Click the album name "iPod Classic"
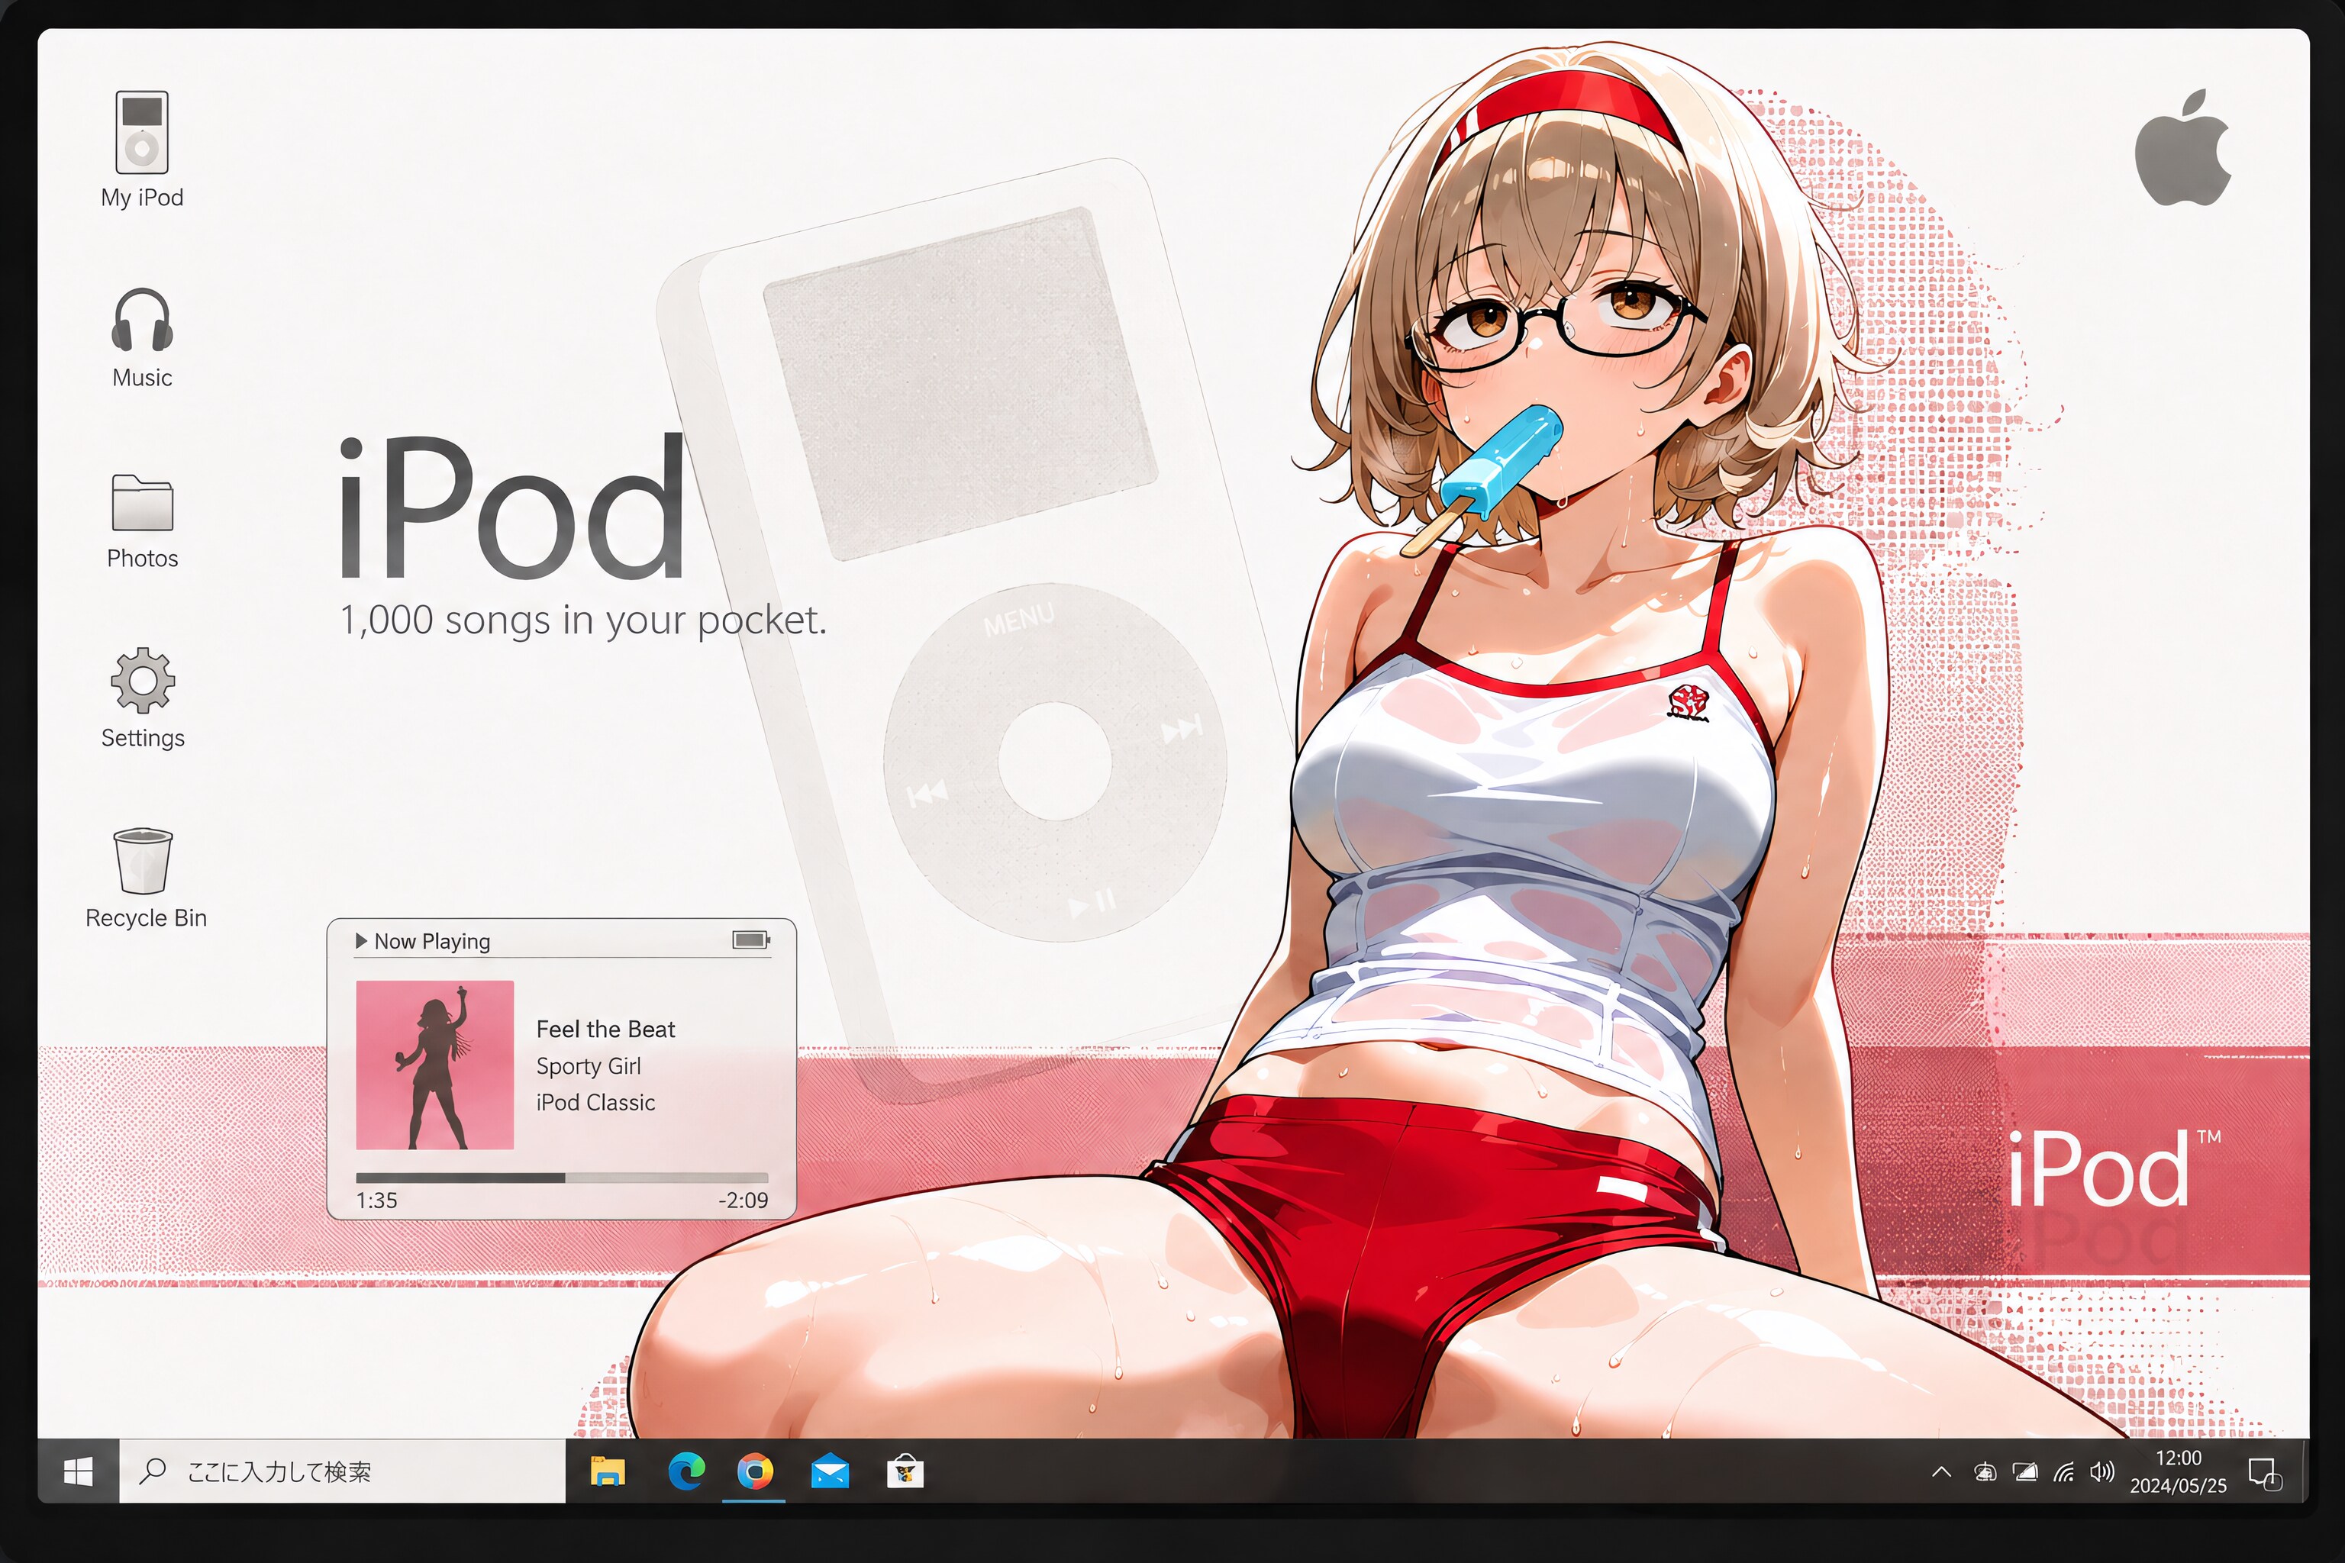 click(x=595, y=1101)
